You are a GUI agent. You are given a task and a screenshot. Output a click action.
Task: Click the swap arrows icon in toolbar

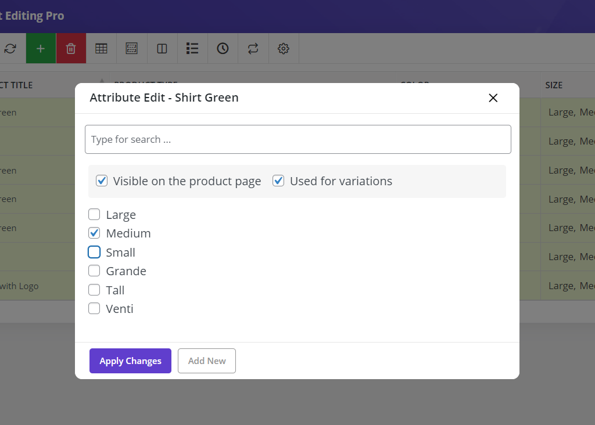click(x=253, y=49)
